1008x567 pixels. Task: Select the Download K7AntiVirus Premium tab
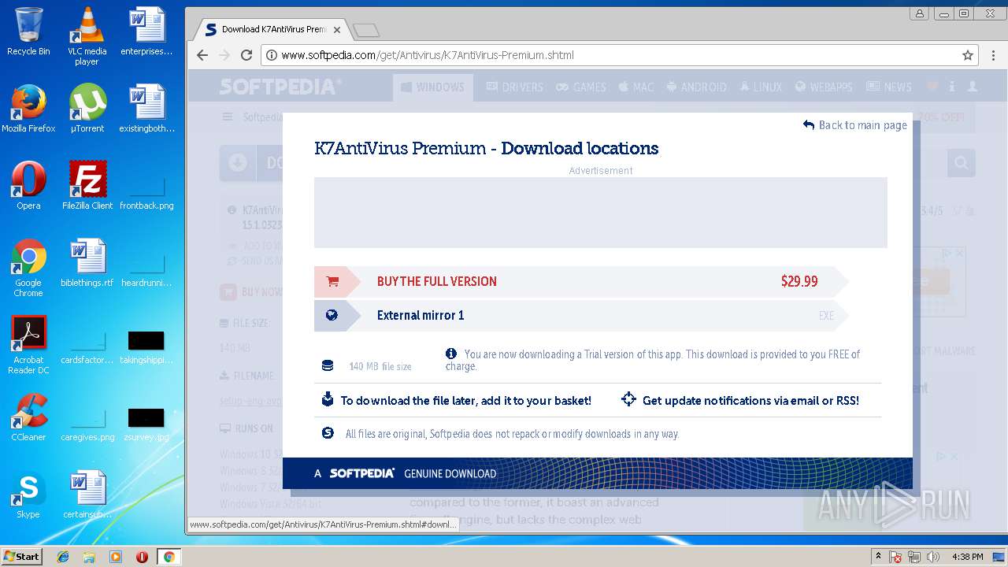coord(272,29)
